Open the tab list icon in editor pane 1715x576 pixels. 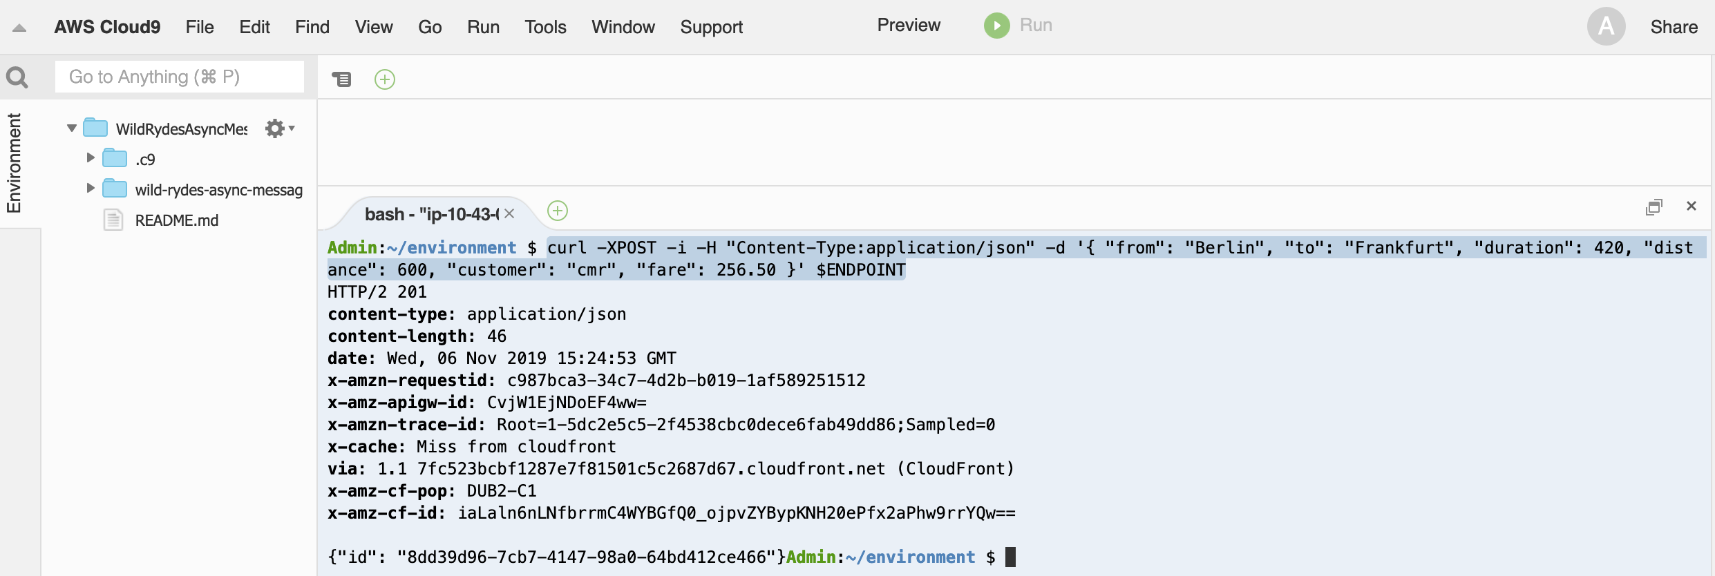(341, 79)
